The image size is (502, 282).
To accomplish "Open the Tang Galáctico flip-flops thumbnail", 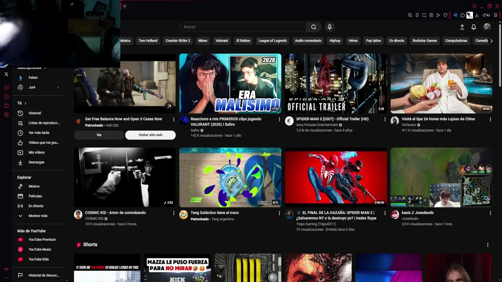I will (x=230, y=177).
